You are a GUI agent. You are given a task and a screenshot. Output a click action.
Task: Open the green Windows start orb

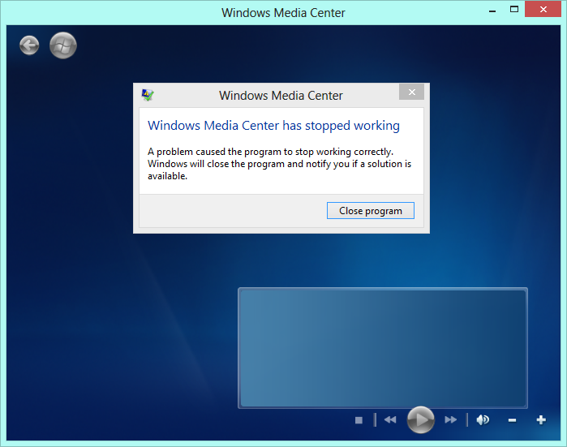pyautogui.click(x=63, y=45)
